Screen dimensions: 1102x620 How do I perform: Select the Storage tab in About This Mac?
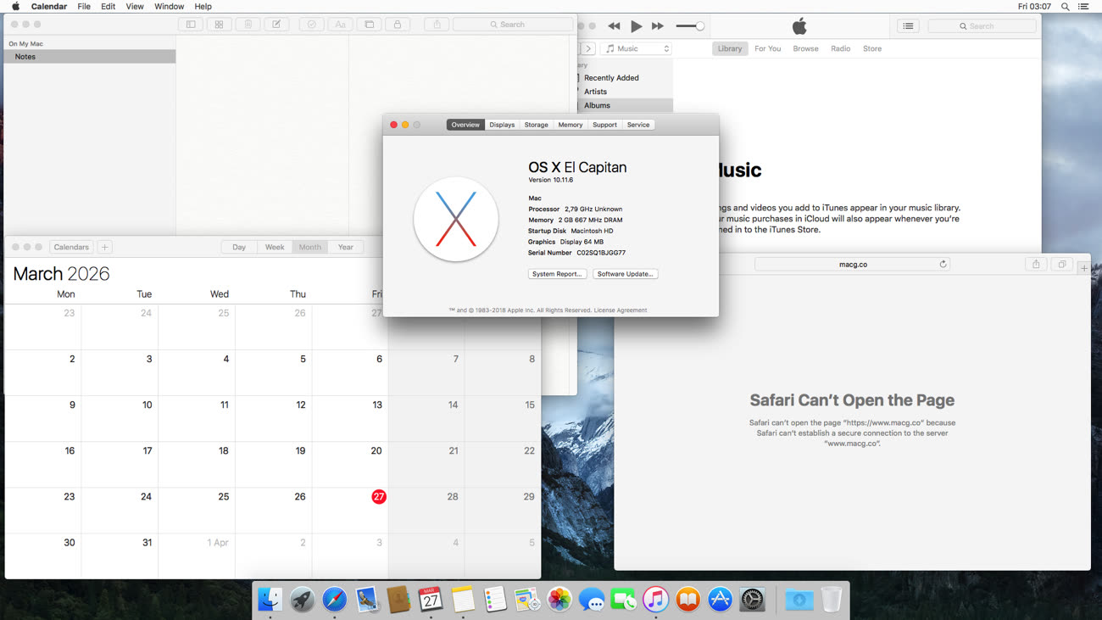(536, 125)
